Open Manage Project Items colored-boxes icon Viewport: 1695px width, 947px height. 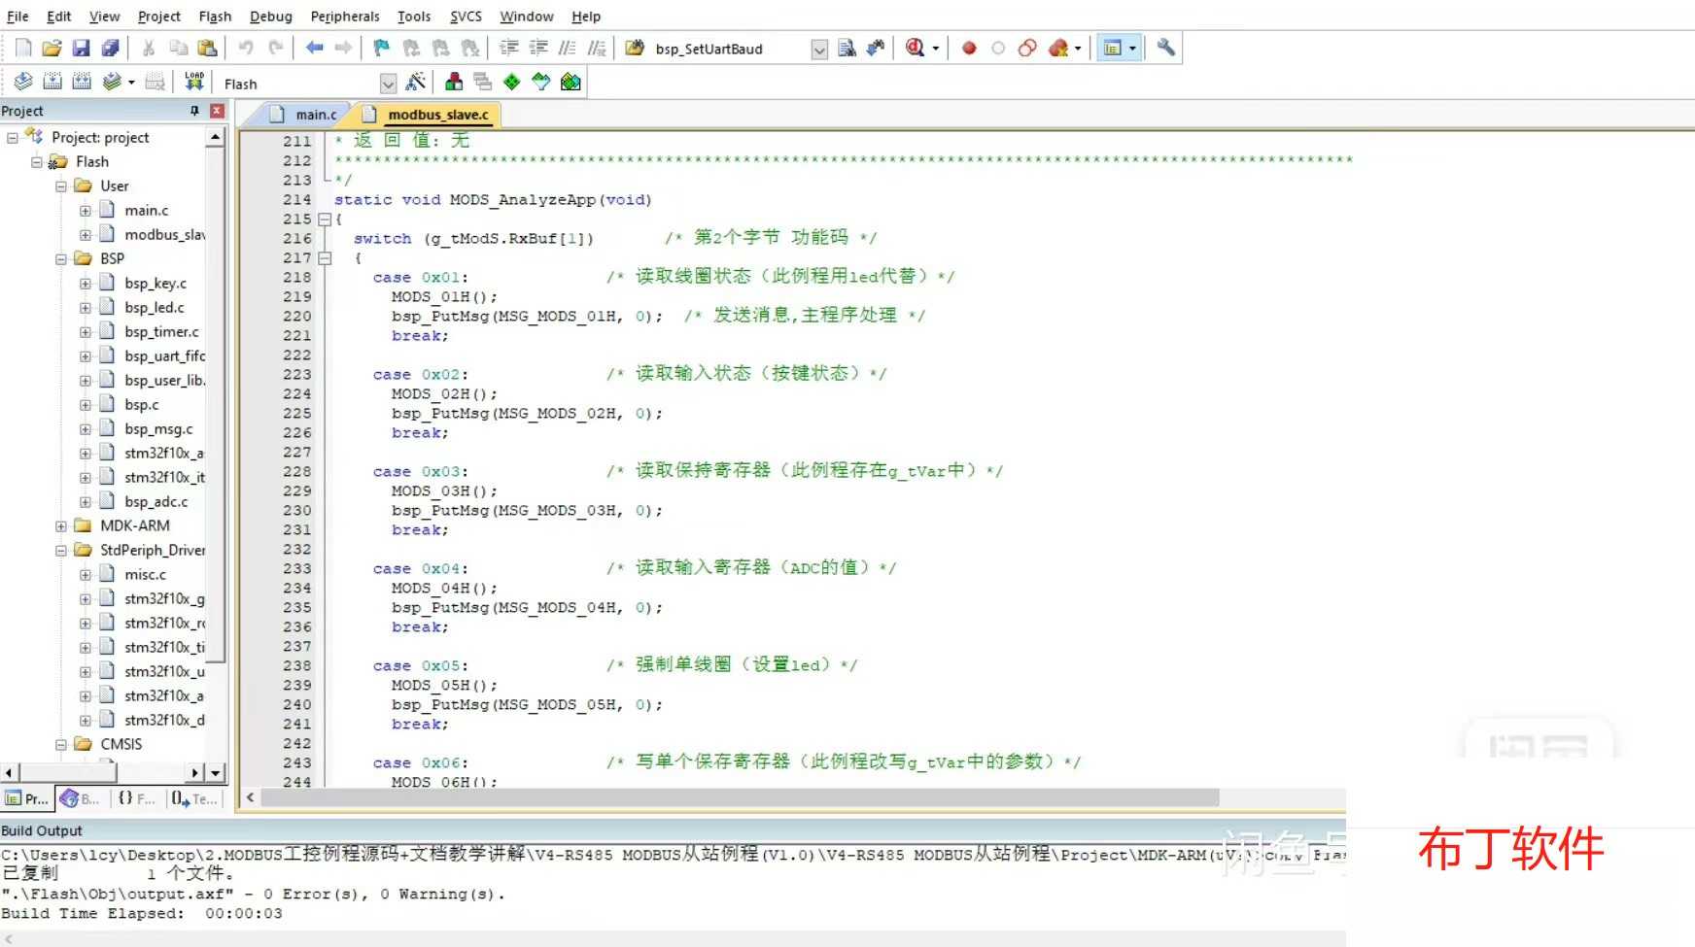[x=454, y=82]
